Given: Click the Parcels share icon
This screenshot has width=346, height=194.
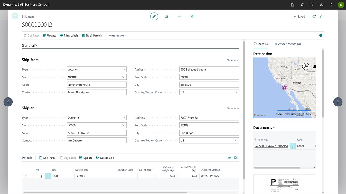Looking at the screenshot, I should click(229, 158).
